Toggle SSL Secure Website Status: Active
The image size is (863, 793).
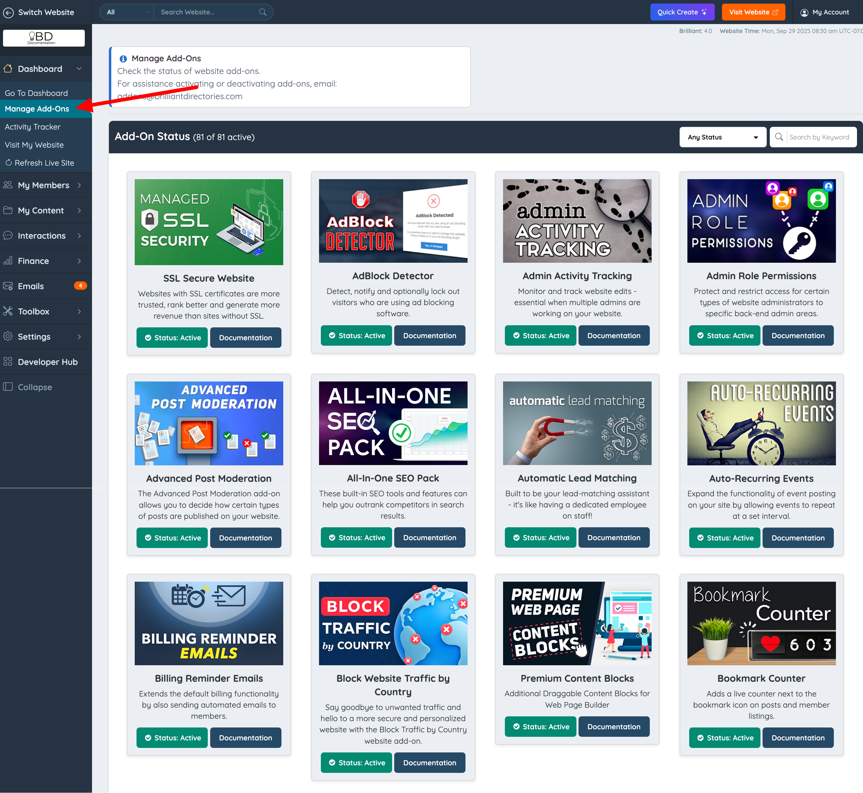[172, 338]
